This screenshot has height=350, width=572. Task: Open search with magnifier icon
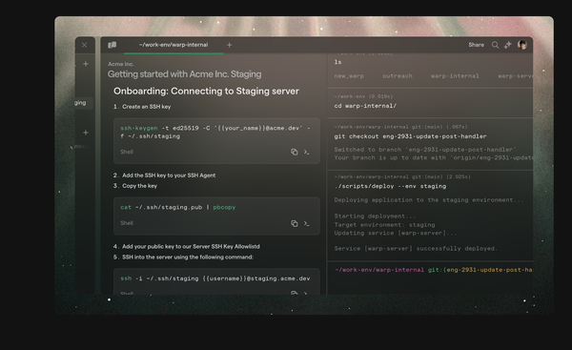tap(495, 45)
